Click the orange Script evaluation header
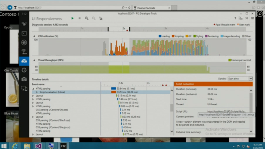 click(214, 84)
